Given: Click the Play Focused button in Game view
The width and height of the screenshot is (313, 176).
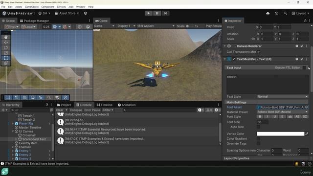Looking at the screenshot, I should pos(213,26).
